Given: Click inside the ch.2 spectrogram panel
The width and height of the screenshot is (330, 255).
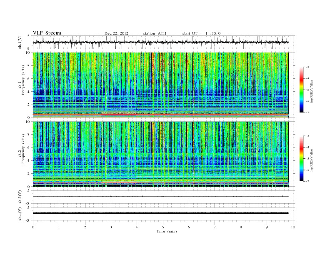Looking at the screenshot, I should pos(160,154).
